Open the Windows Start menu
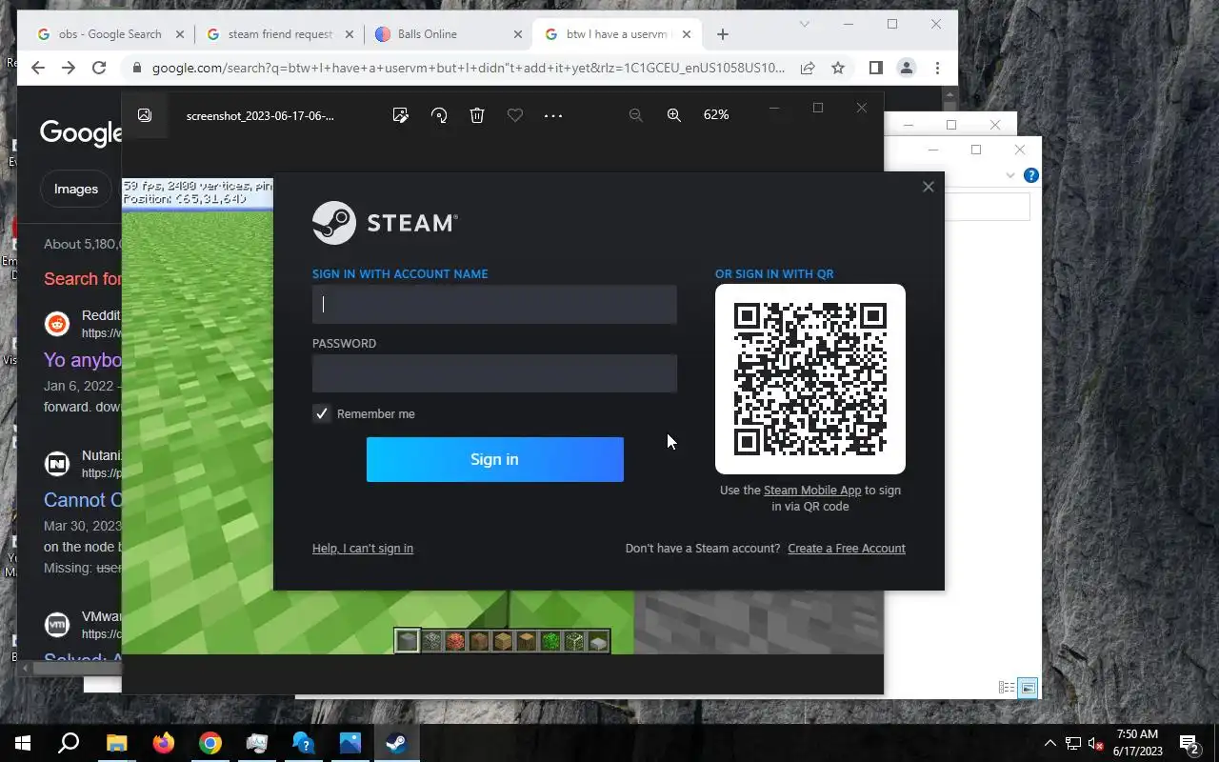The image size is (1219, 762). 23,743
